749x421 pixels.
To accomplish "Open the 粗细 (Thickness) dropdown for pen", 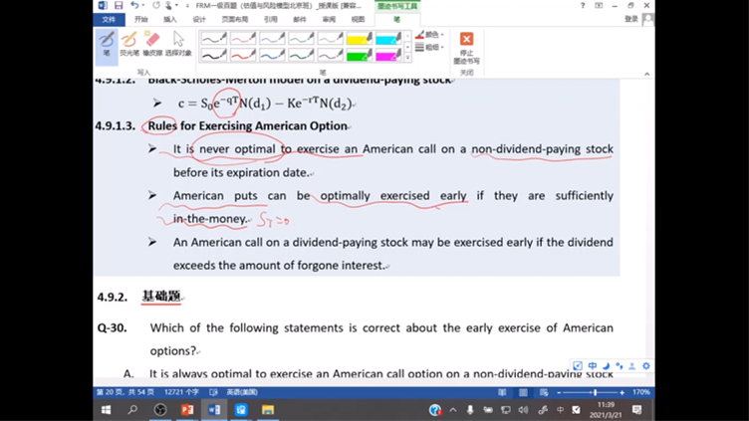I will tap(429, 47).
